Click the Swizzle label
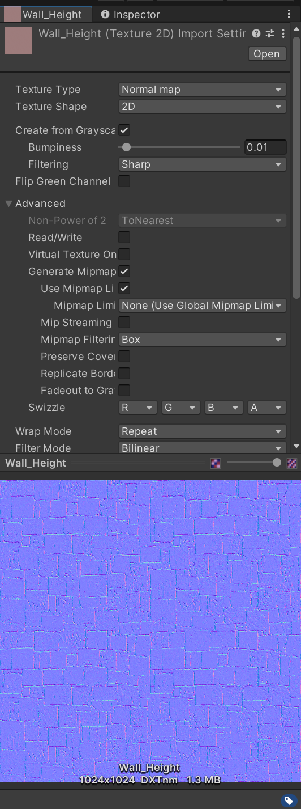Image resolution: width=301 pixels, height=809 pixels. pyautogui.click(x=47, y=408)
